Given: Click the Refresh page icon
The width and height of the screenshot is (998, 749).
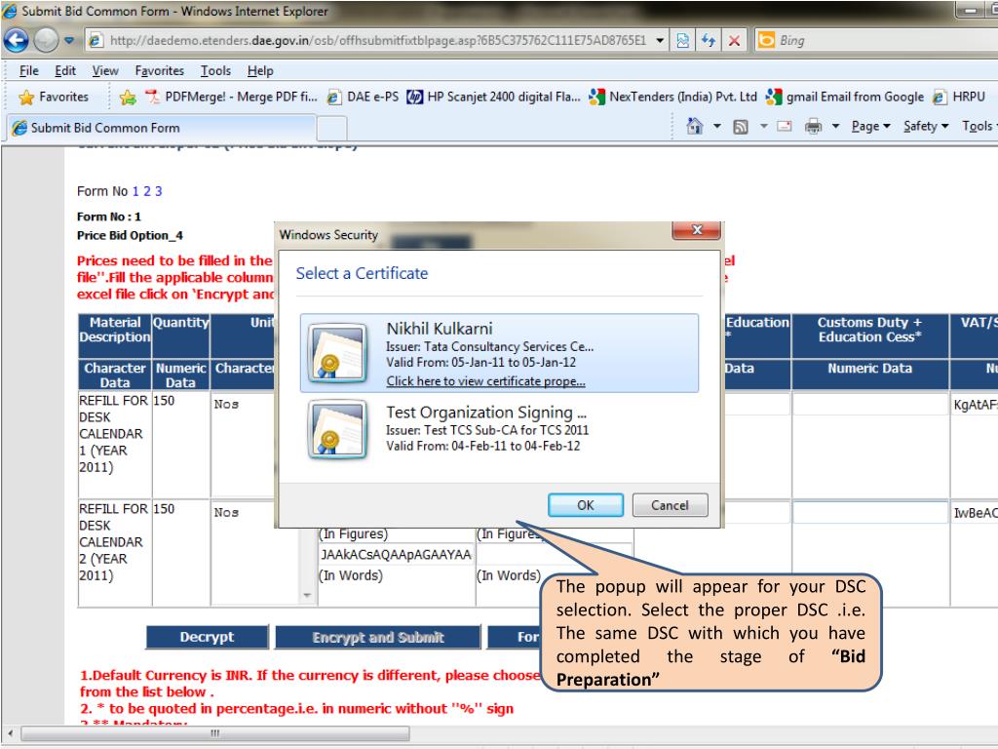Looking at the screenshot, I should (709, 41).
